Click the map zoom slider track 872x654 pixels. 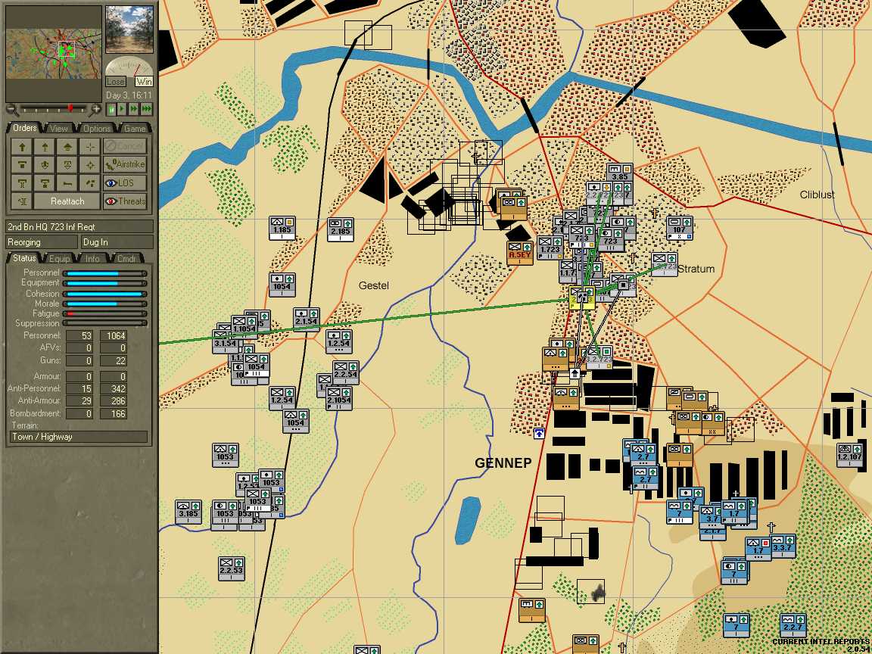coord(54,108)
